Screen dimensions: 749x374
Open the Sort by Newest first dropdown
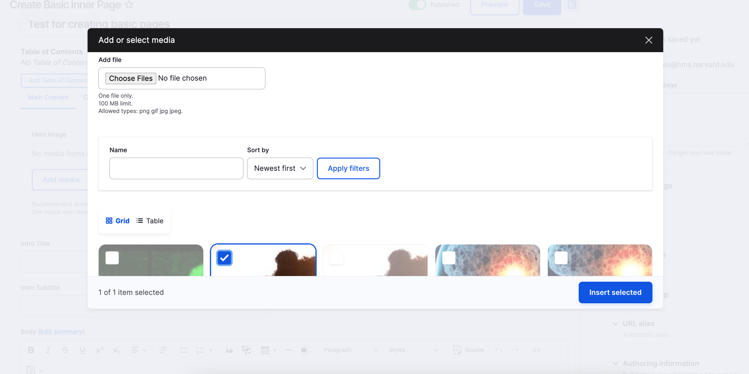click(280, 168)
